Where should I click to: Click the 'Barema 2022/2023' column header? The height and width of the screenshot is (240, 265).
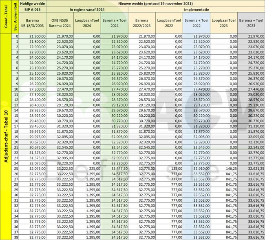pyautogui.click(x=142, y=23)
